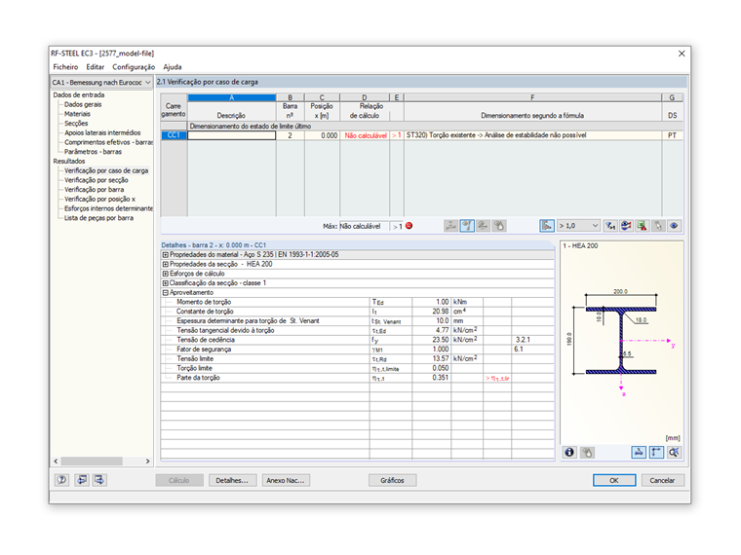The width and height of the screenshot is (741, 555).
Task: Click the navigator scrollbar right arrow
Action: [147, 462]
